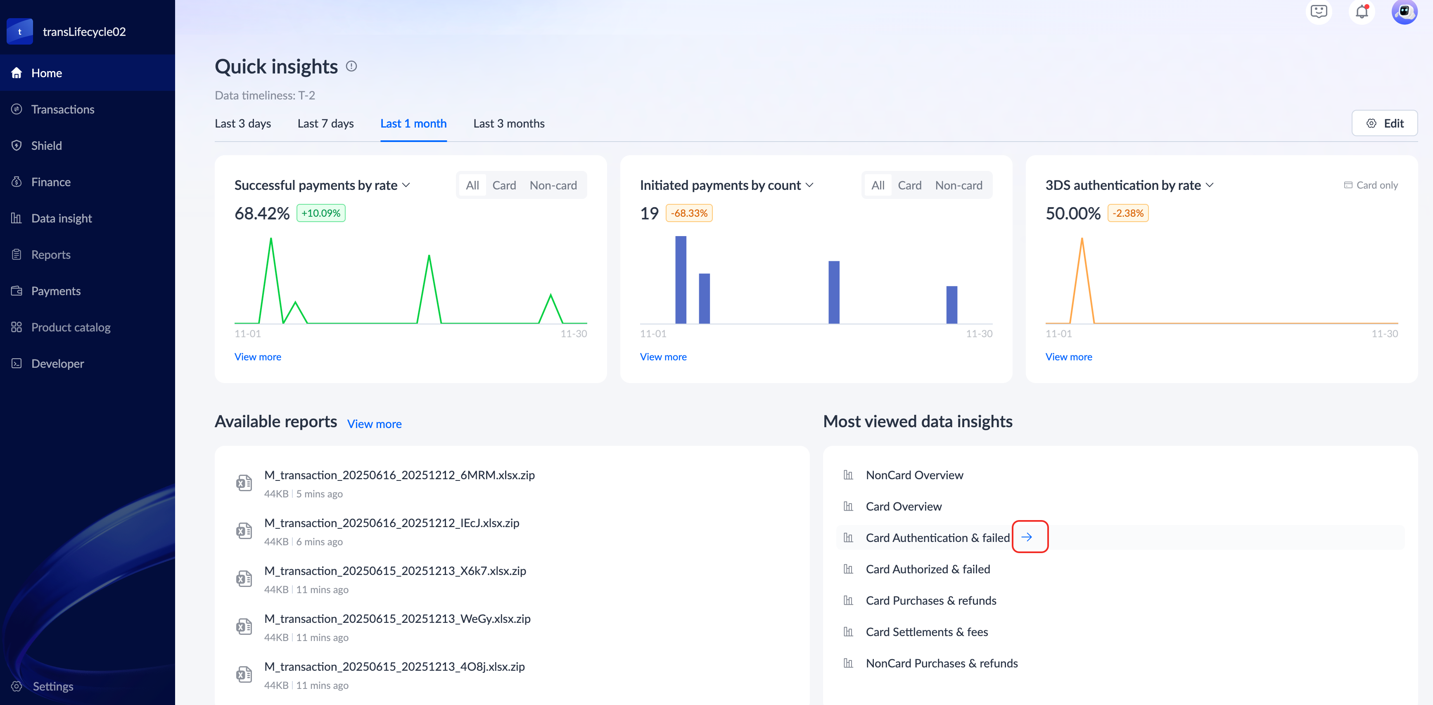Open the notifications bell icon
This screenshot has height=705, width=1433.
coord(1361,12)
